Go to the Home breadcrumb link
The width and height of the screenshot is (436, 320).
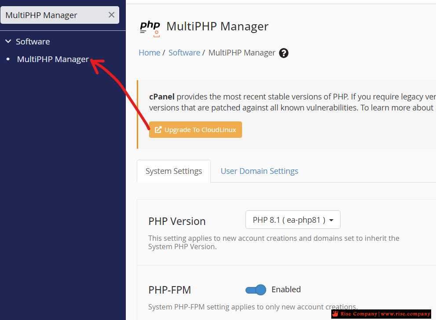149,52
